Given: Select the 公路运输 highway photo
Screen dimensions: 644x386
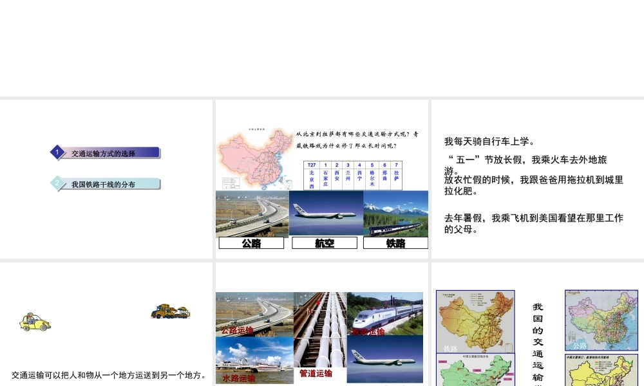Looking at the screenshot, I should (x=254, y=314).
